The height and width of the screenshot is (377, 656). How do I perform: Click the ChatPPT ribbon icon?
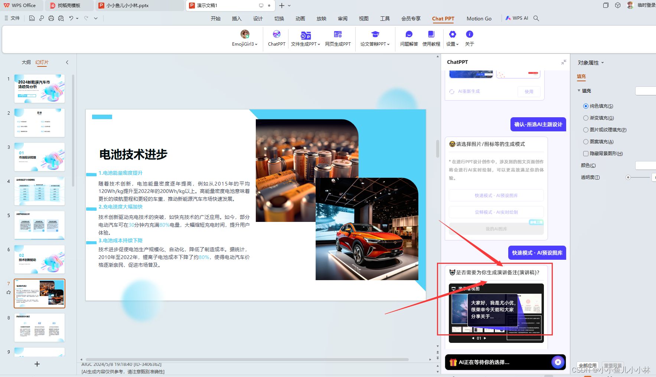[277, 35]
